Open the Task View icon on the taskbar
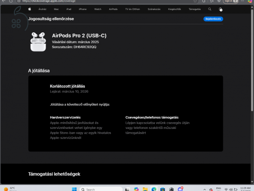Viewport: 254px width, 191px height. pos(127,189)
